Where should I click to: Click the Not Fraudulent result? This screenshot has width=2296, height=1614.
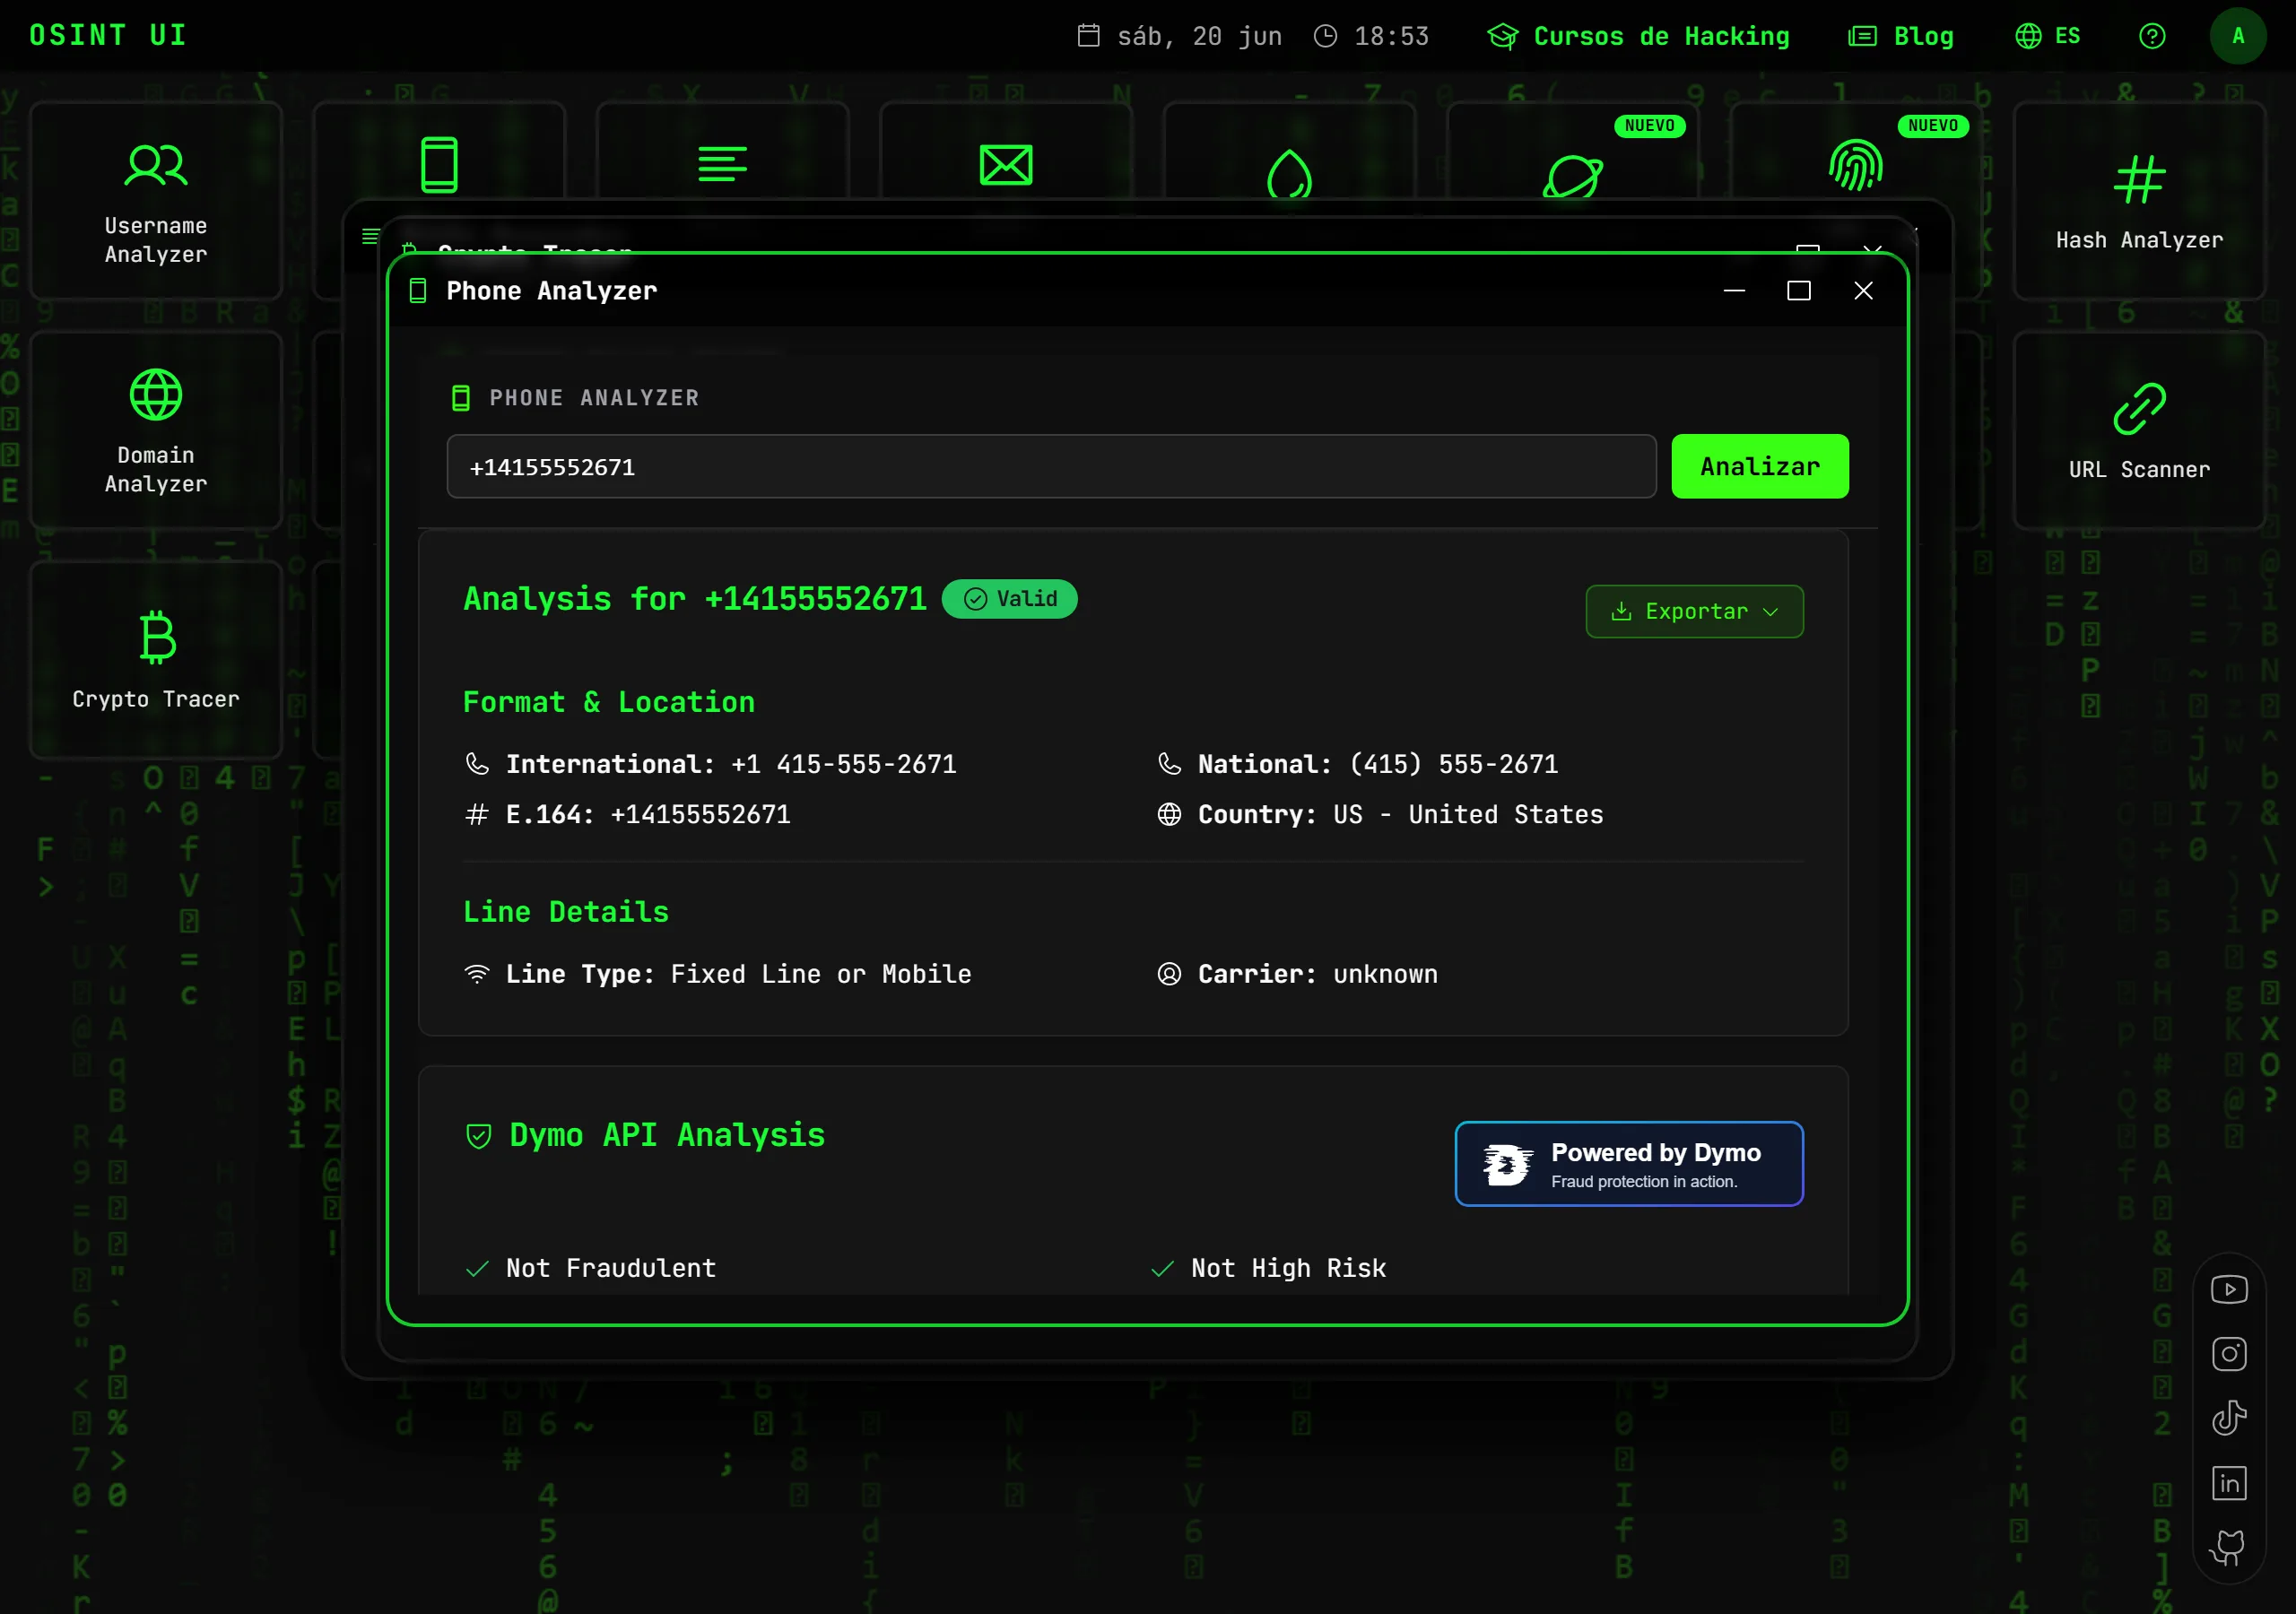point(591,1268)
